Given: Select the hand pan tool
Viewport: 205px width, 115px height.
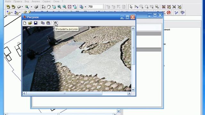Looking at the screenshot, I should click(x=49, y=7).
